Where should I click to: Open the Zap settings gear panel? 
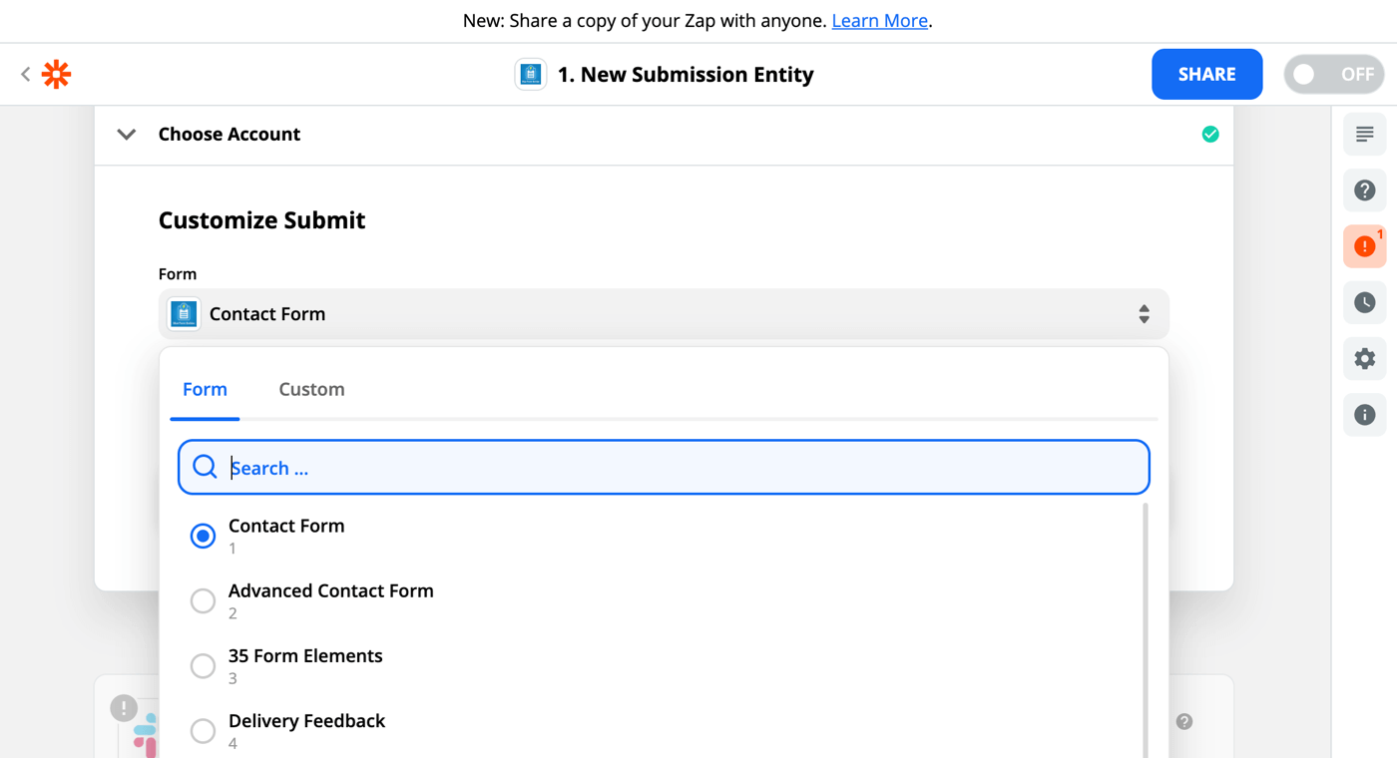(x=1364, y=358)
